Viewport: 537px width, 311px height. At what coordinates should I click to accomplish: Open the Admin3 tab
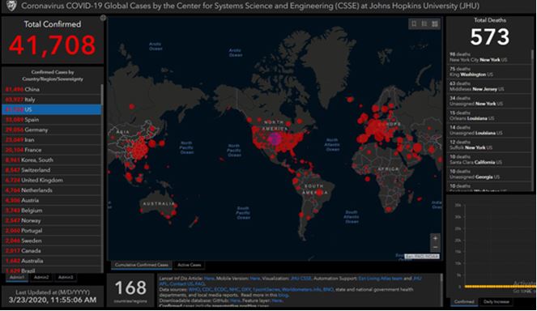click(x=65, y=277)
